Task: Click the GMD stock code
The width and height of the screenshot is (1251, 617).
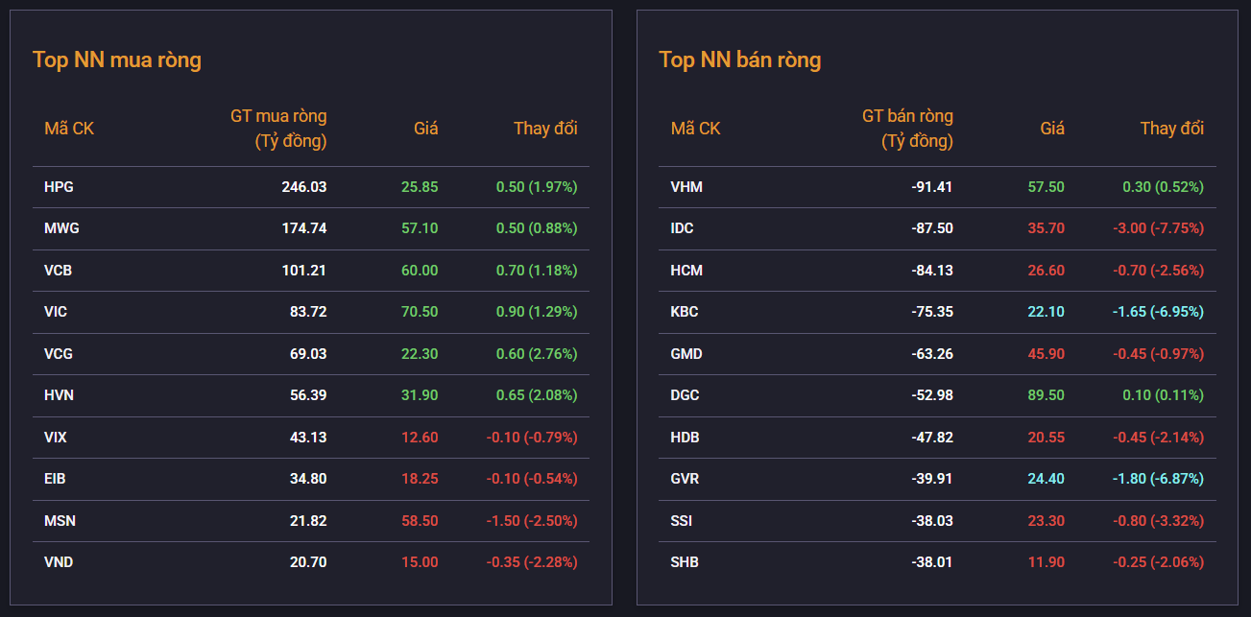Action: point(686,354)
